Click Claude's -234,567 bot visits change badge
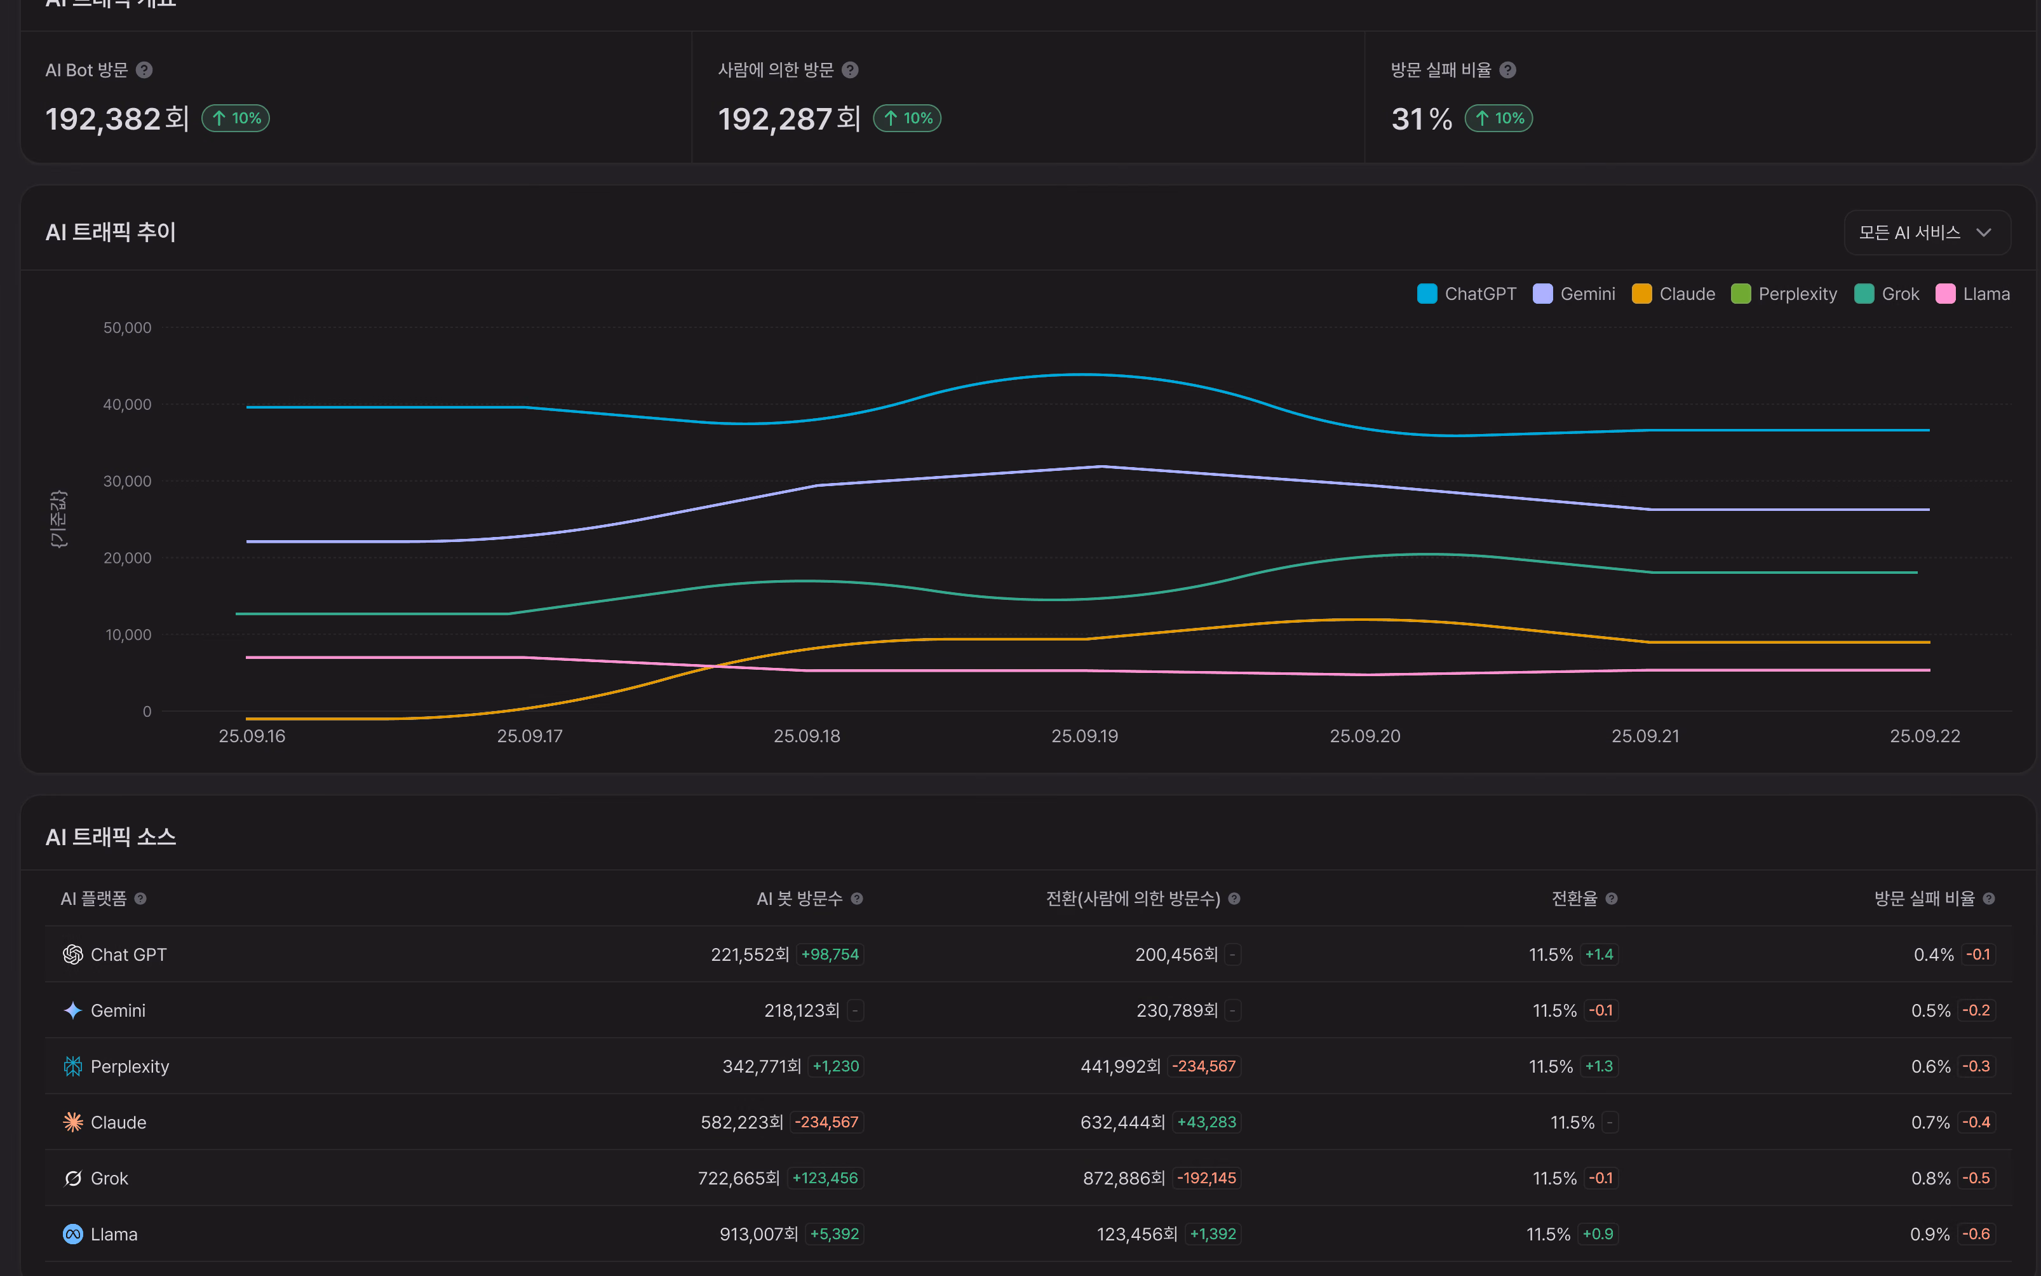This screenshot has width=2041, height=1276. pos(826,1122)
